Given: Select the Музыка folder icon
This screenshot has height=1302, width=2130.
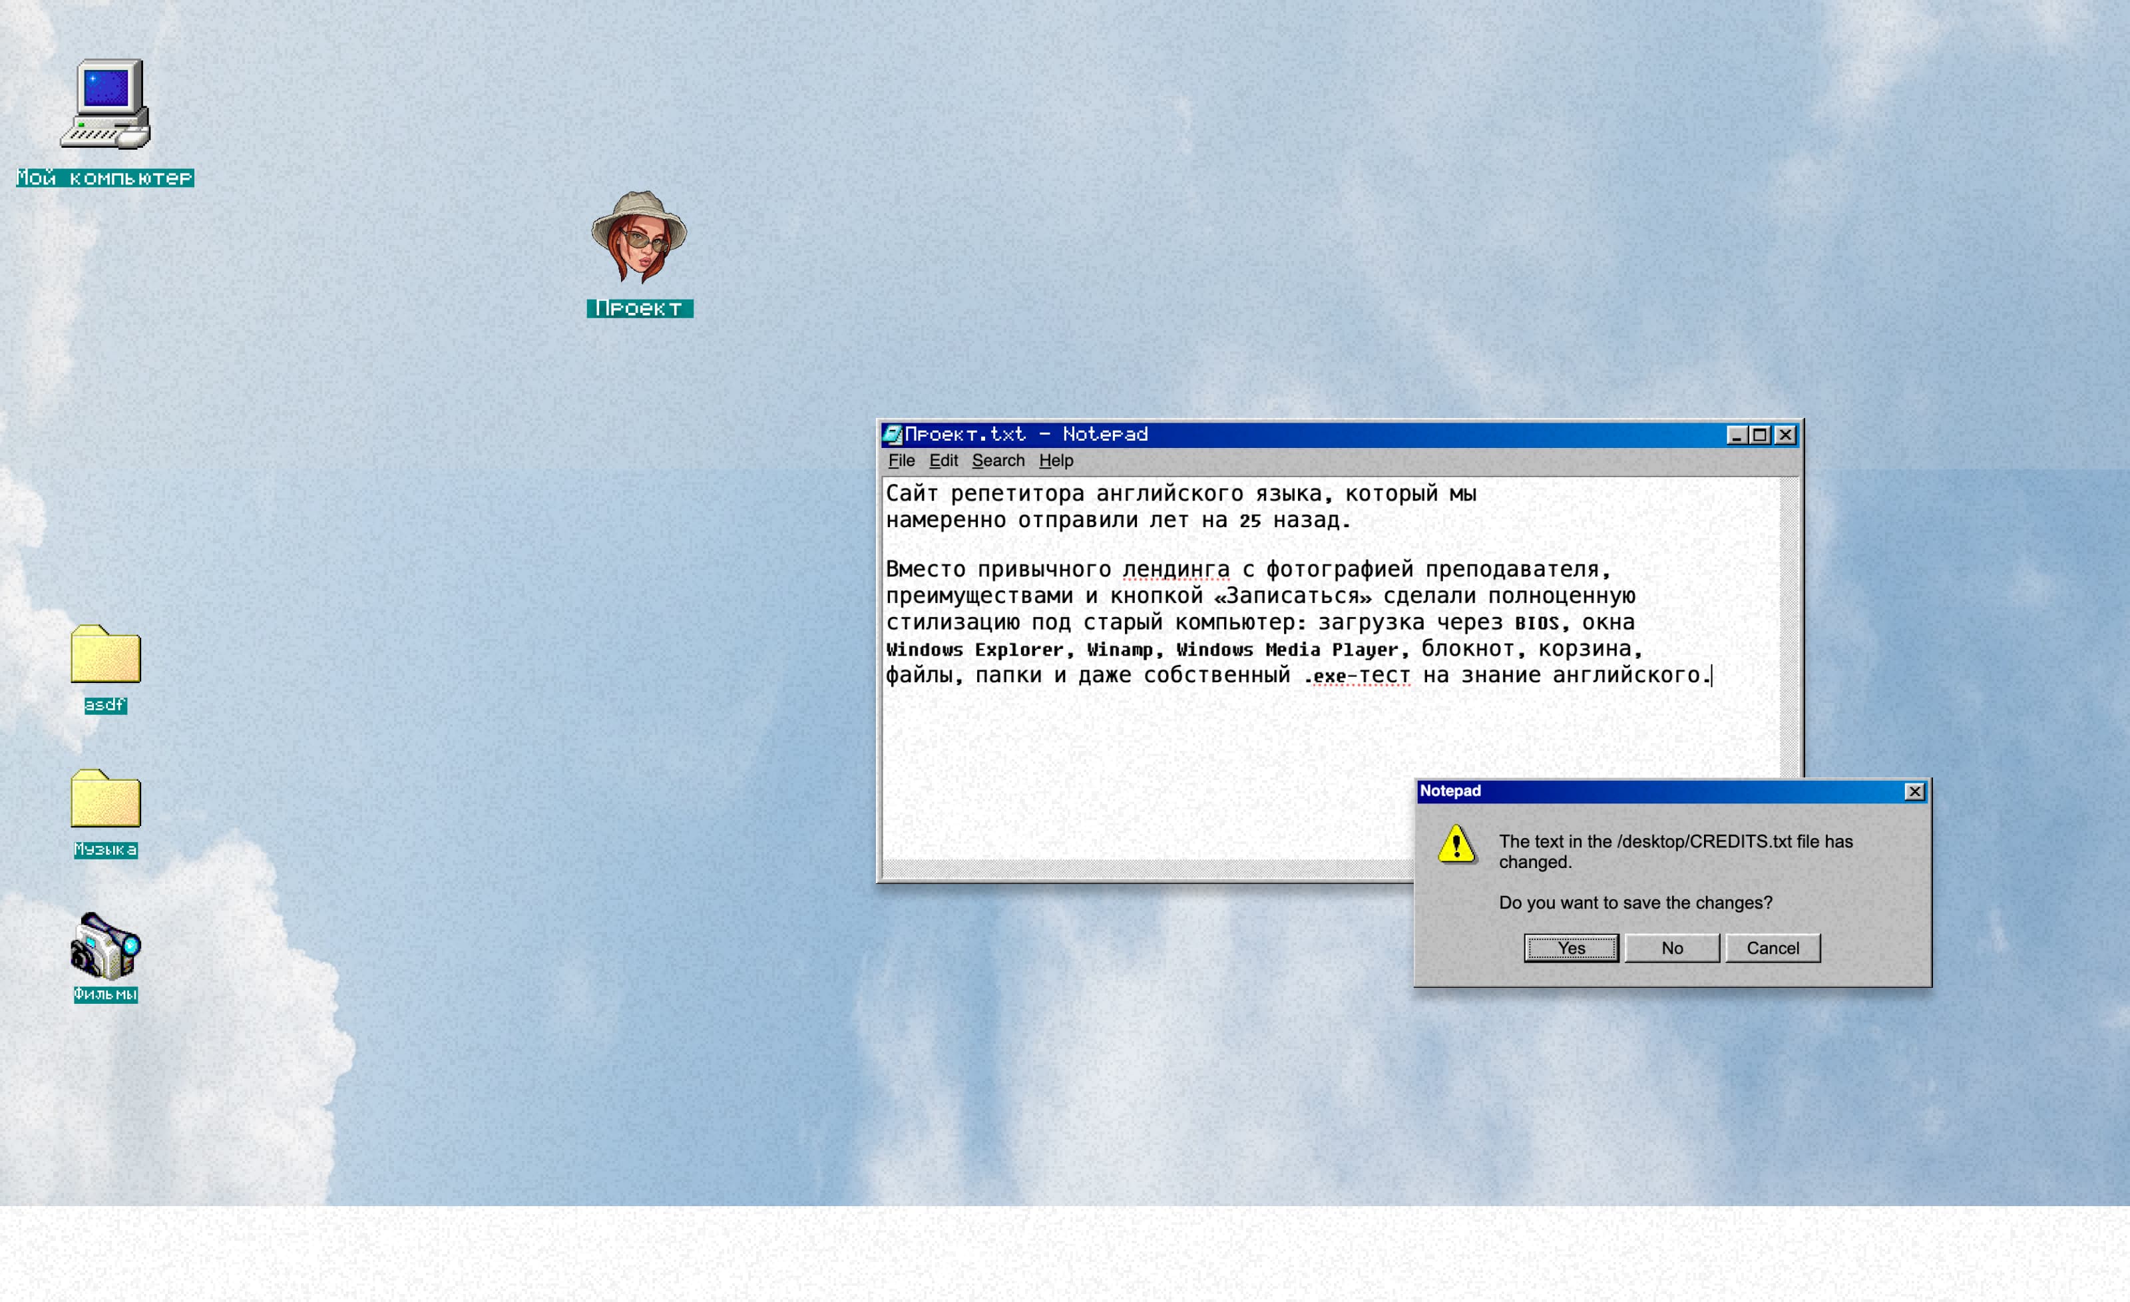Looking at the screenshot, I should (x=105, y=798).
